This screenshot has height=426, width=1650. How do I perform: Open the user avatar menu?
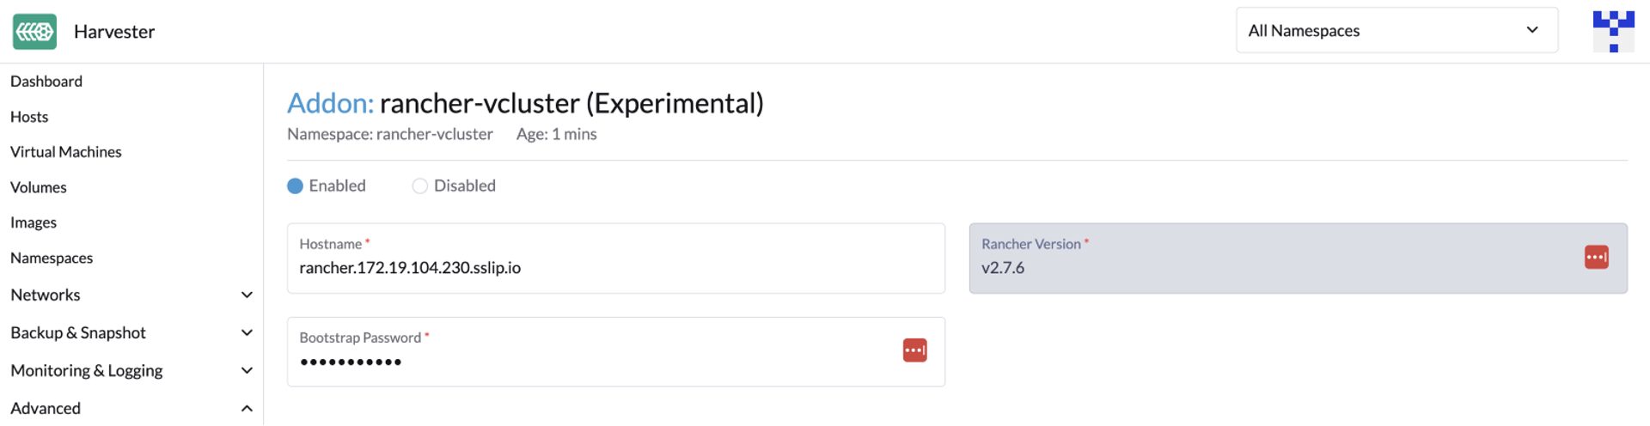click(x=1613, y=32)
